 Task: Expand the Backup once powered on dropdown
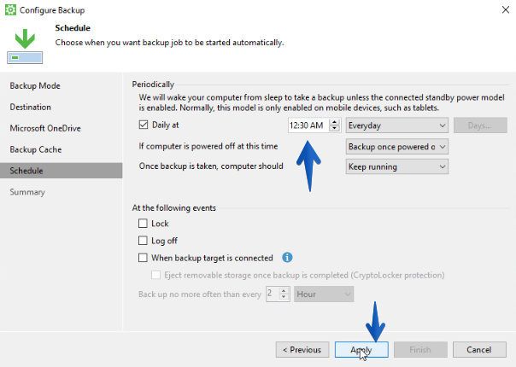coord(397,147)
